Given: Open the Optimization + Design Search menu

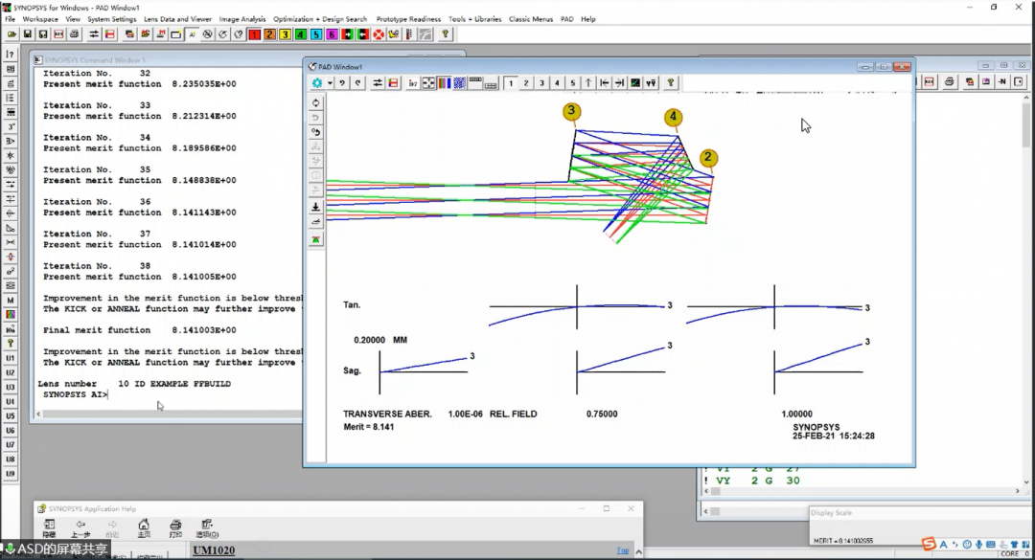Looking at the screenshot, I should point(320,19).
